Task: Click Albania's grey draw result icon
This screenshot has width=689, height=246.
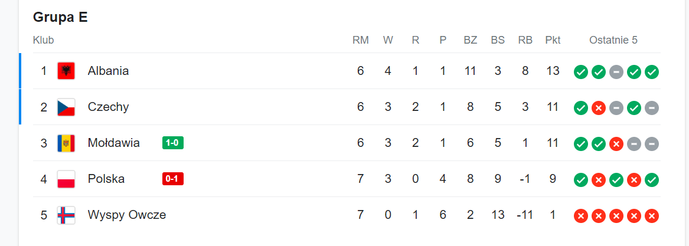Action: 616,71
